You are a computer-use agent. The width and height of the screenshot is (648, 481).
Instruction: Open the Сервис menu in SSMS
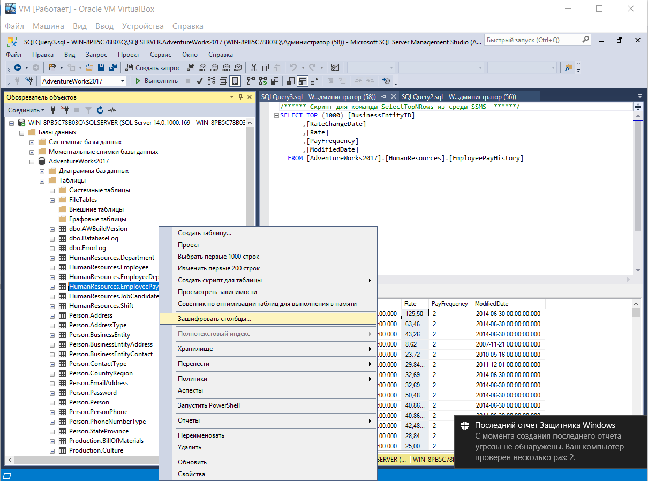[x=161, y=54]
